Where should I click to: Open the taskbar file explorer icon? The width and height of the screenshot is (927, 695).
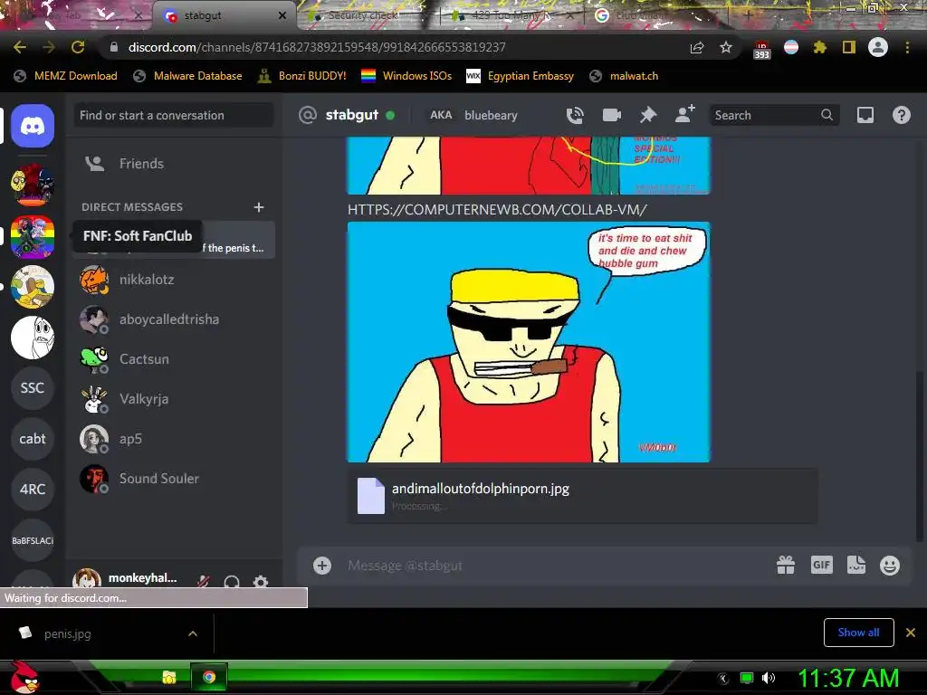coord(169,677)
